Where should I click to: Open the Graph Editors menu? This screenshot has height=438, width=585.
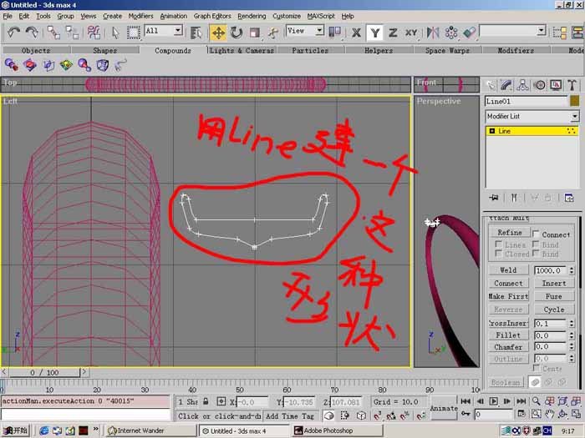pos(212,16)
